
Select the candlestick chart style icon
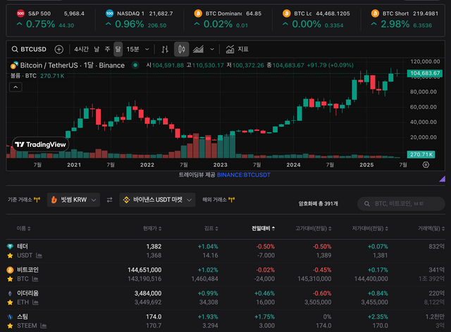(182, 49)
